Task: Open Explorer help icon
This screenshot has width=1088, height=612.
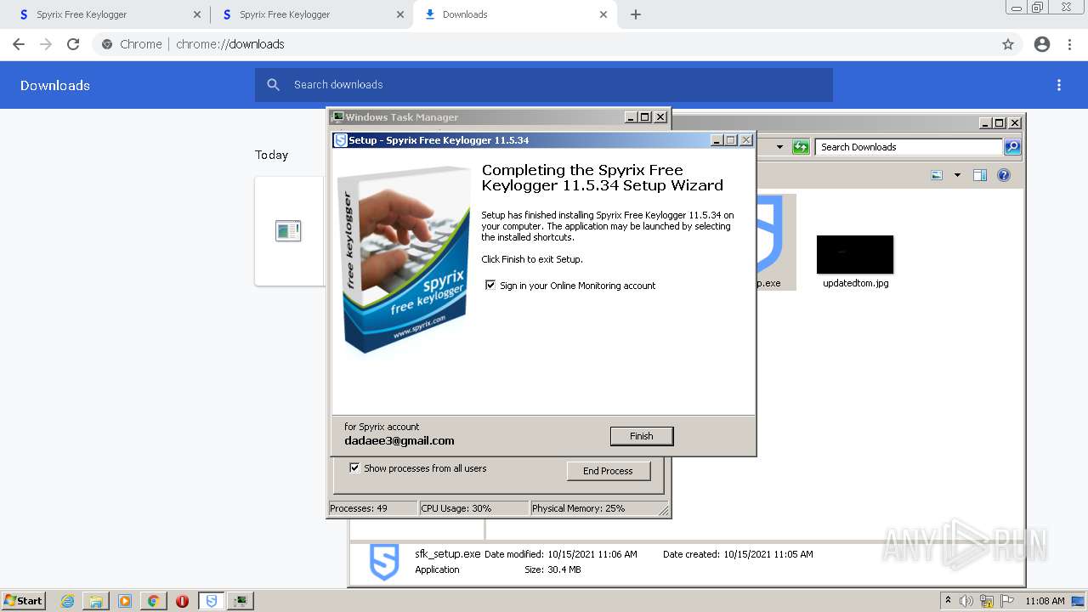Action: [x=1004, y=175]
